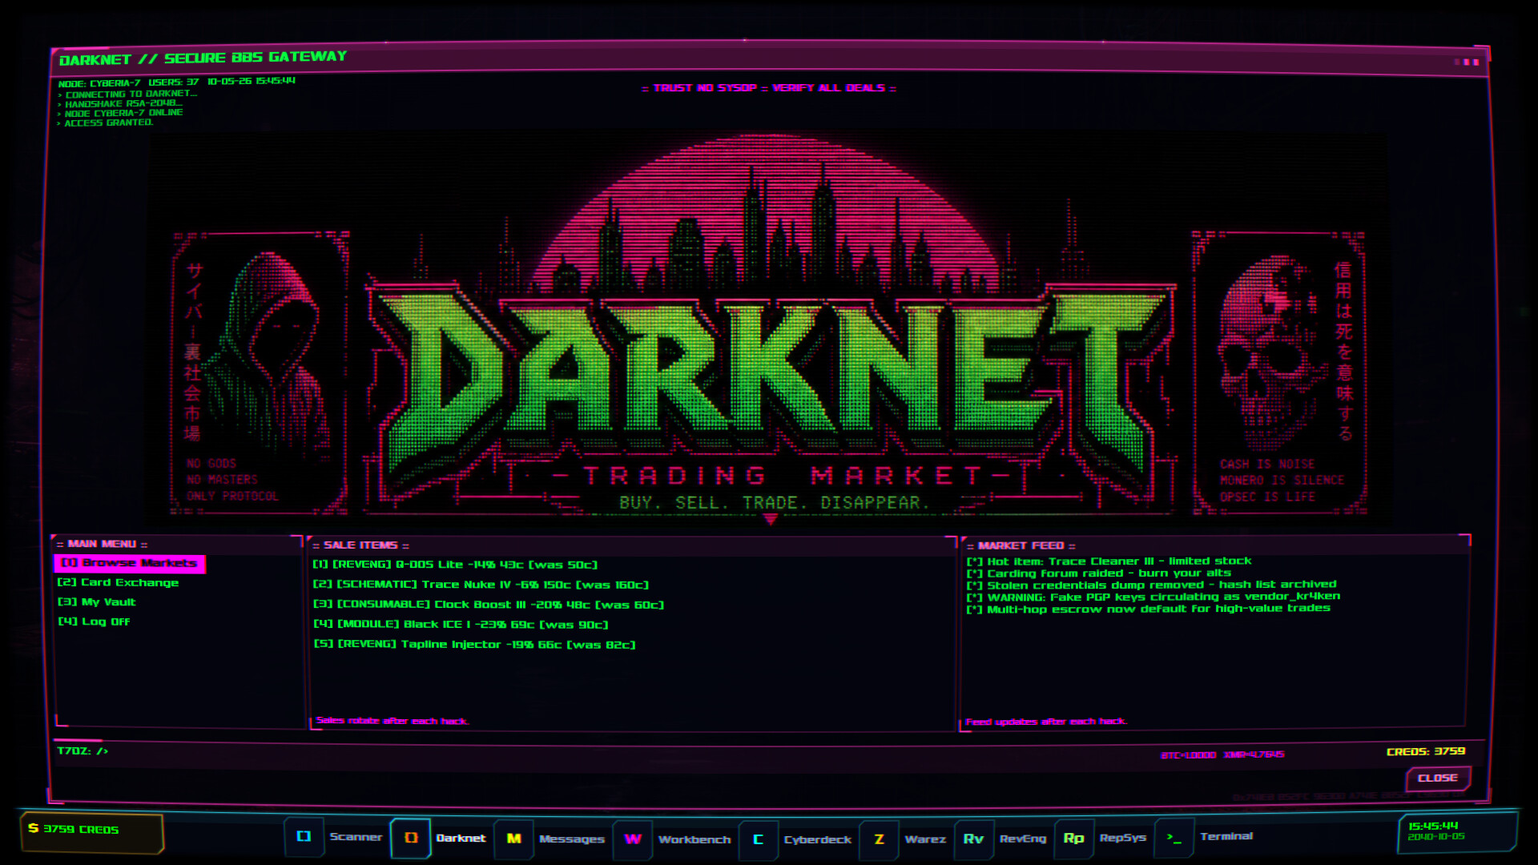Image resolution: width=1538 pixels, height=865 pixels.
Task: Select Browse Markets menu entry
Action: (x=130, y=563)
